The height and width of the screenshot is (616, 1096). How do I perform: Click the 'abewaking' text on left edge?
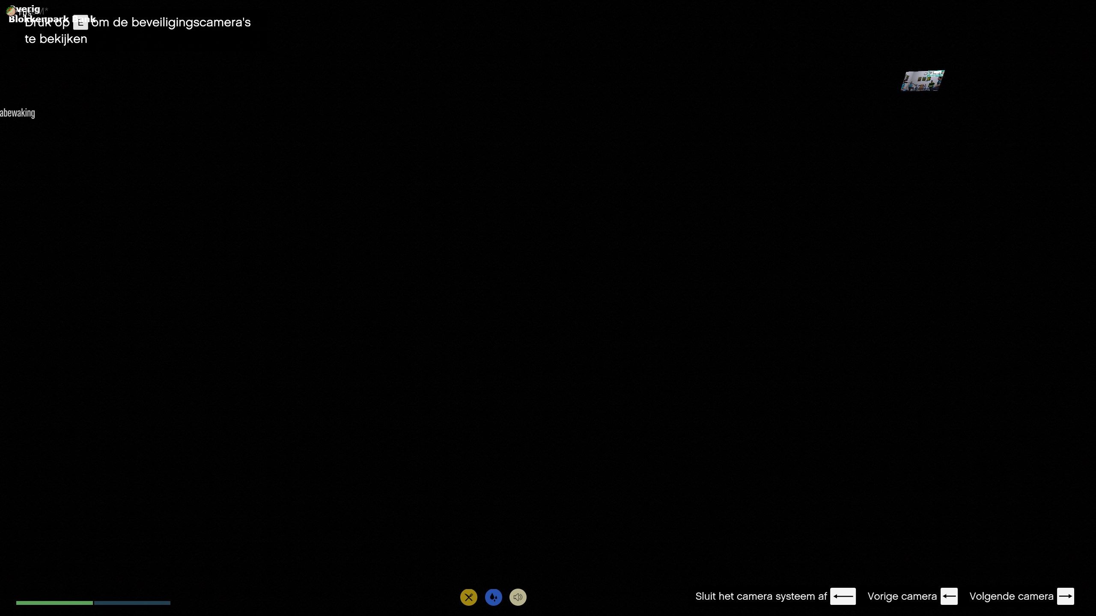[18, 113]
